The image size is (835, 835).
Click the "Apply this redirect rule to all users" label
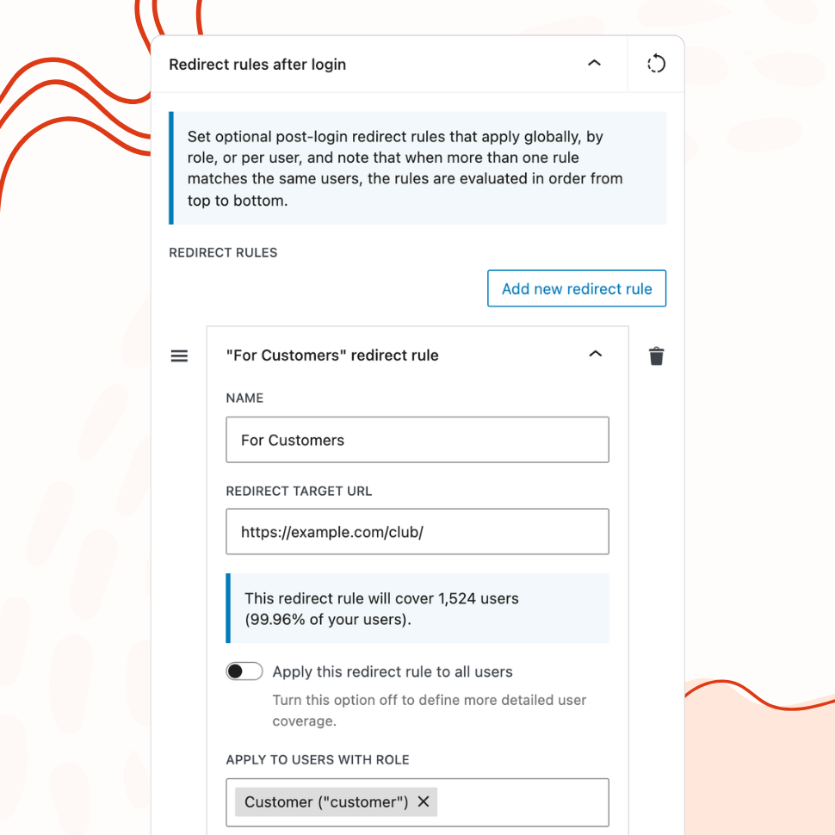pos(393,671)
